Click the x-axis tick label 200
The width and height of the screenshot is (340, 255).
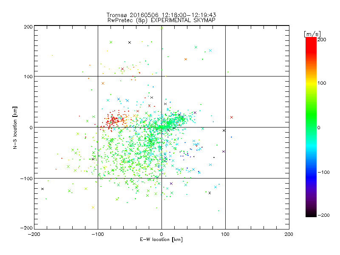point(289,234)
